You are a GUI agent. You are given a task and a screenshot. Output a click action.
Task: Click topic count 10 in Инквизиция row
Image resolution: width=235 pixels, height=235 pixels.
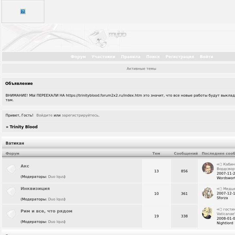[x=156, y=194]
